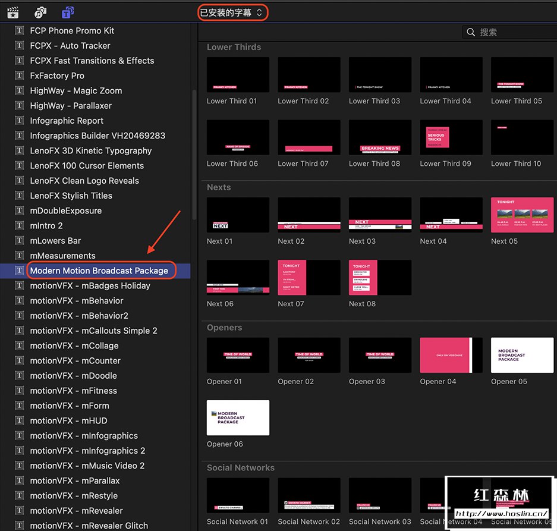Select motionVFX - mCallouts Simple 2 category
The width and height of the screenshot is (557, 531).
pyautogui.click(x=95, y=331)
